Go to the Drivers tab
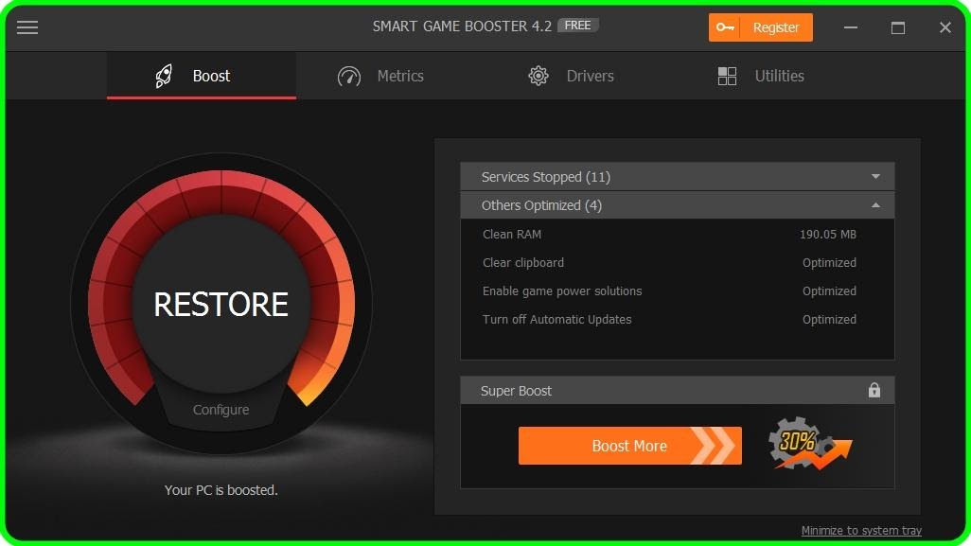 pos(571,76)
